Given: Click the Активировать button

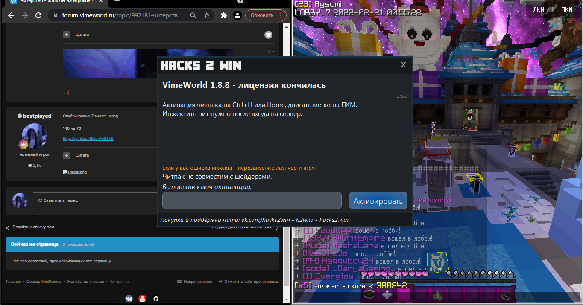Looking at the screenshot, I should pyautogui.click(x=378, y=201).
